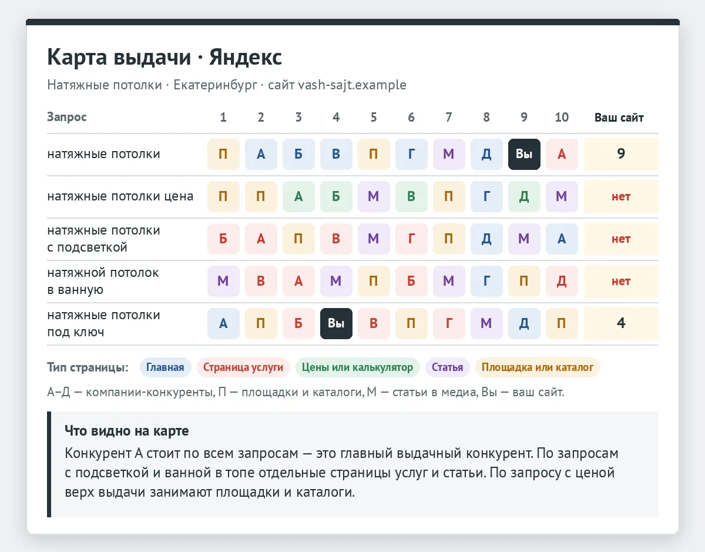Click column 10 'А' cell in 'с подсветкой' row
The height and width of the screenshot is (552, 705).
[562, 239]
